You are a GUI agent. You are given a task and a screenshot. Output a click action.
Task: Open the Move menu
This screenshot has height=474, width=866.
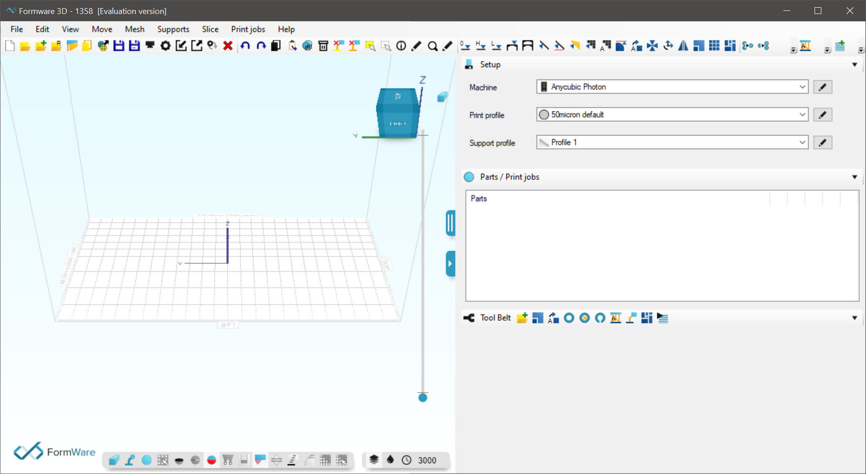click(102, 29)
